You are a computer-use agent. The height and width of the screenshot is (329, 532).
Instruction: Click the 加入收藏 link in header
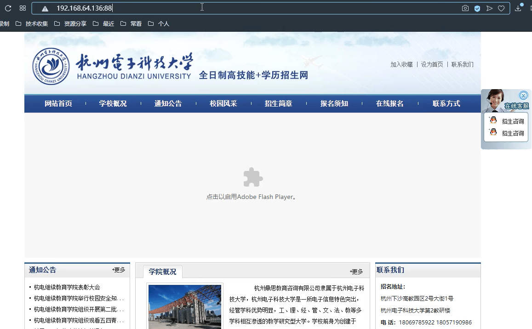point(401,64)
